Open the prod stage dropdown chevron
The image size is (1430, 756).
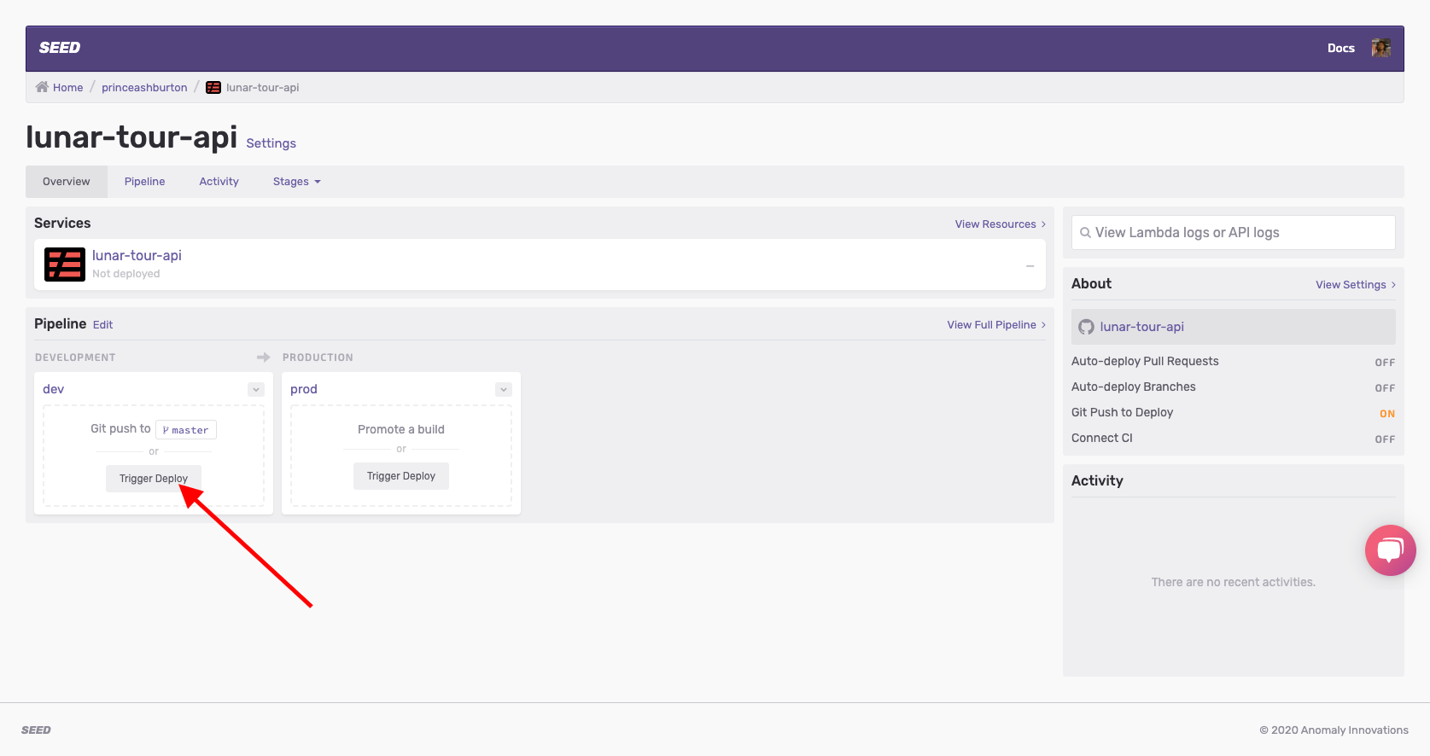[x=504, y=389]
